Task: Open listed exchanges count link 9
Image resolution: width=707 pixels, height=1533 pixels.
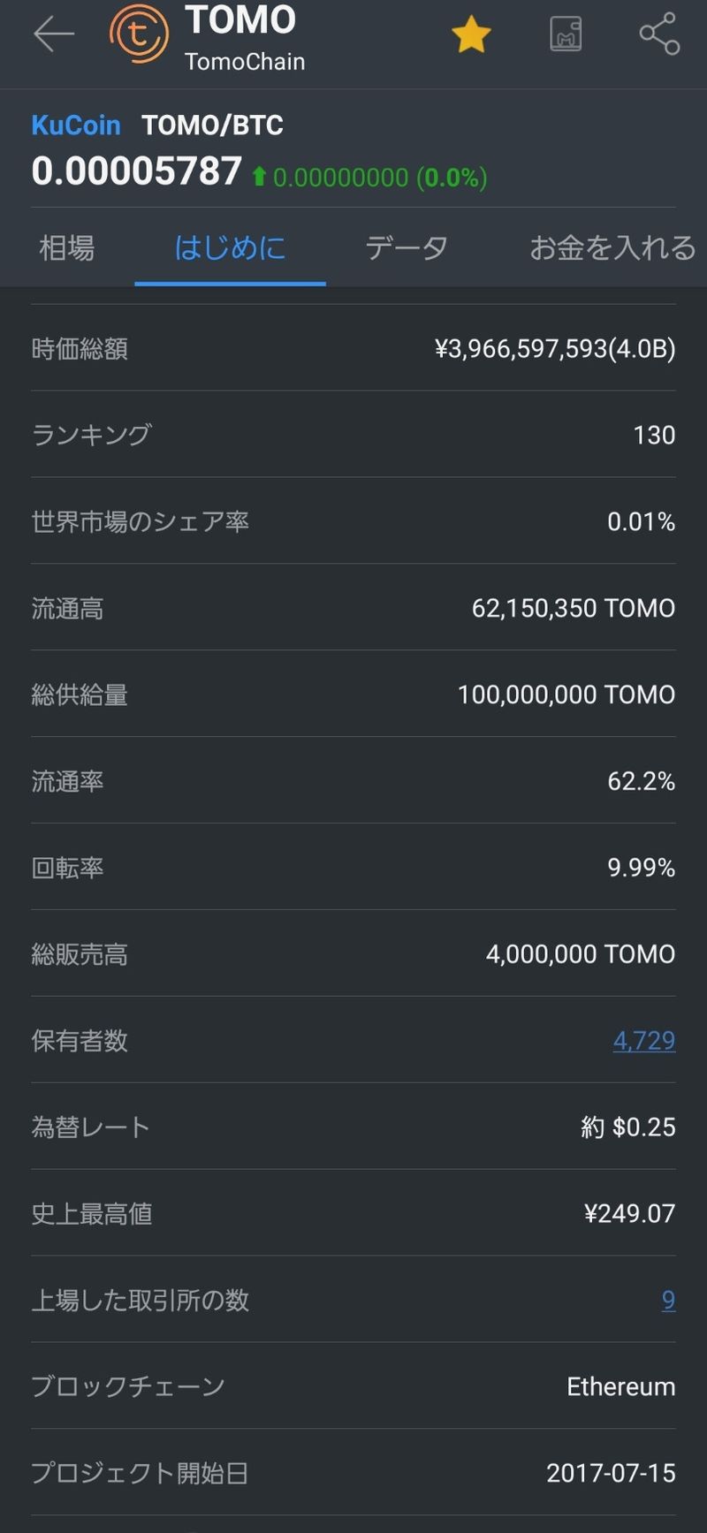Action: (x=668, y=1300)
